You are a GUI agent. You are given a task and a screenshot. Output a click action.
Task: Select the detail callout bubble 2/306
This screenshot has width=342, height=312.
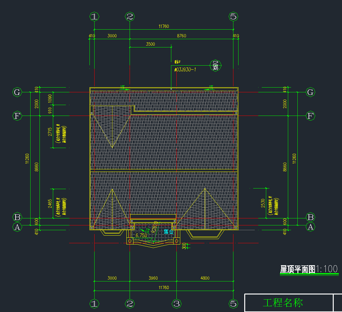(x=216, y=66)
